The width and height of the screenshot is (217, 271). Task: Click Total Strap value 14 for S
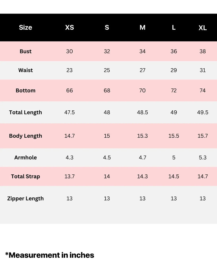(x=107, y=177)
